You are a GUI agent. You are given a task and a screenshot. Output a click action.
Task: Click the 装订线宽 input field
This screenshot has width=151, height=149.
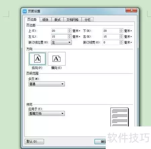point(111,42)
